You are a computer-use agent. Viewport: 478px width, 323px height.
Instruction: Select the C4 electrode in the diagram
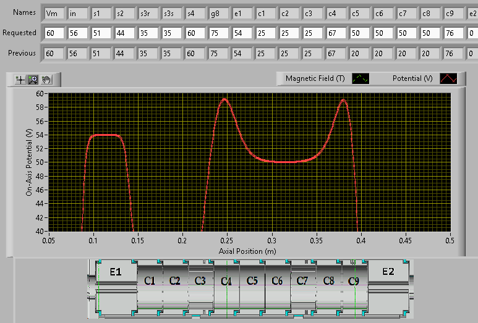coord(226,281)
